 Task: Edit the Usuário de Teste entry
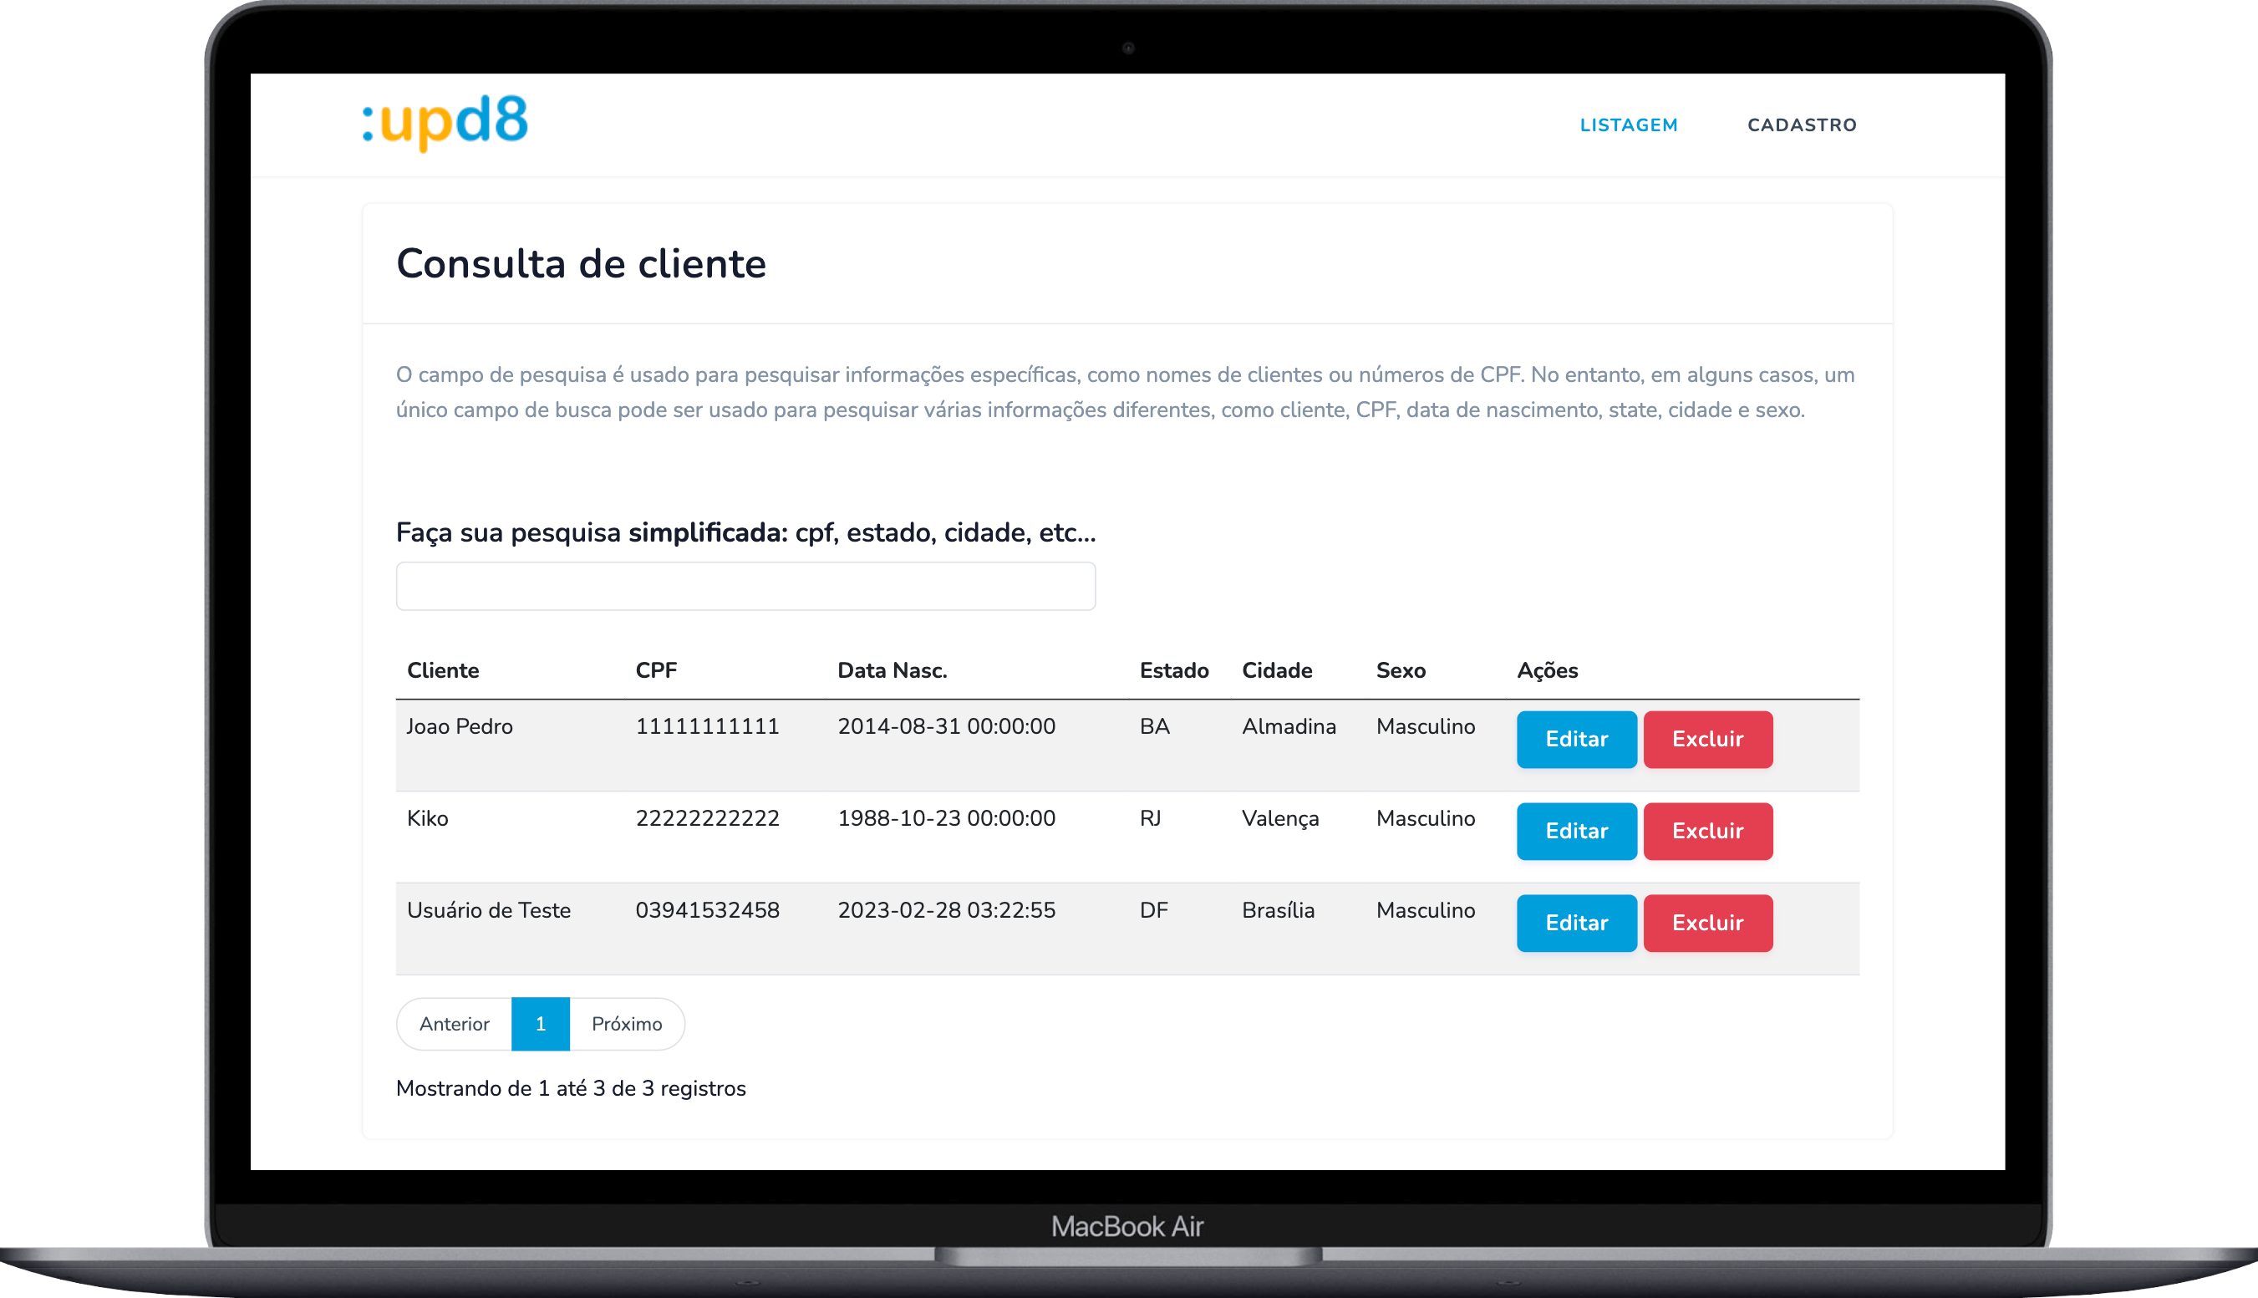(x=1575, y=923)
